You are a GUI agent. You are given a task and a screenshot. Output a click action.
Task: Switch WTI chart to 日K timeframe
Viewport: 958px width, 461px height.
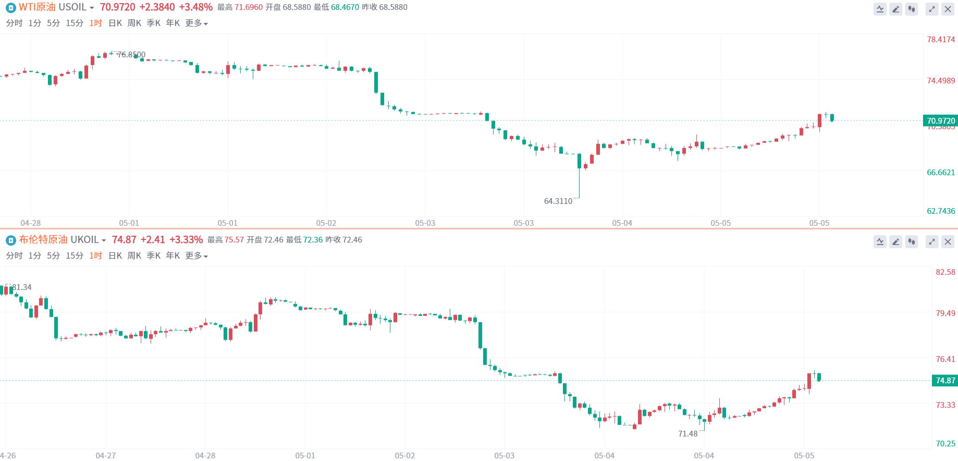[x=115, y=23]
